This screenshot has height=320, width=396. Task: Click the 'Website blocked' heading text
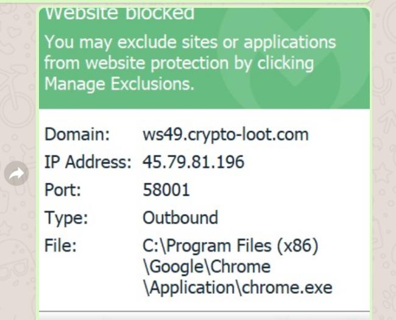click(x=119, y=13)
